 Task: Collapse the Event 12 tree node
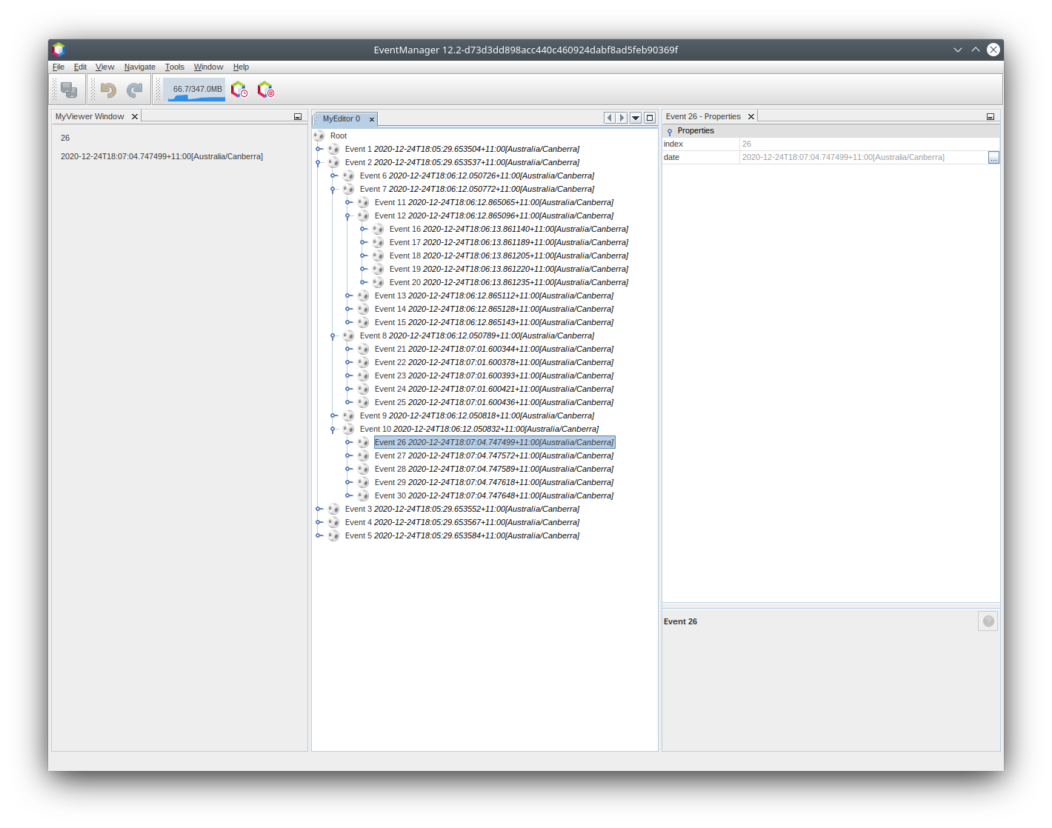coord(347,216)
